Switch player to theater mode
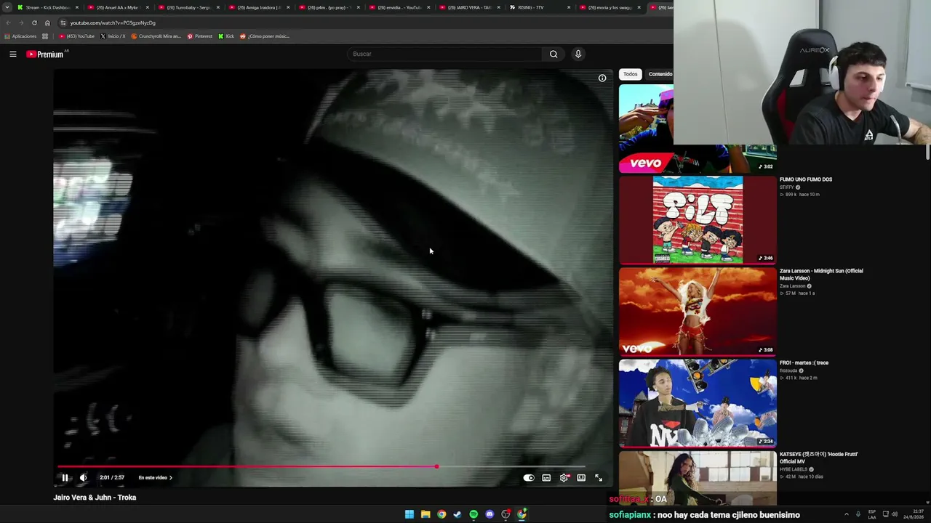The width and height of the screenshot is (931, 523). [x=581, y=478]
